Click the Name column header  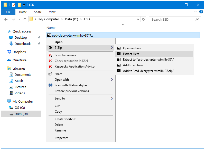tap(51, 28)
